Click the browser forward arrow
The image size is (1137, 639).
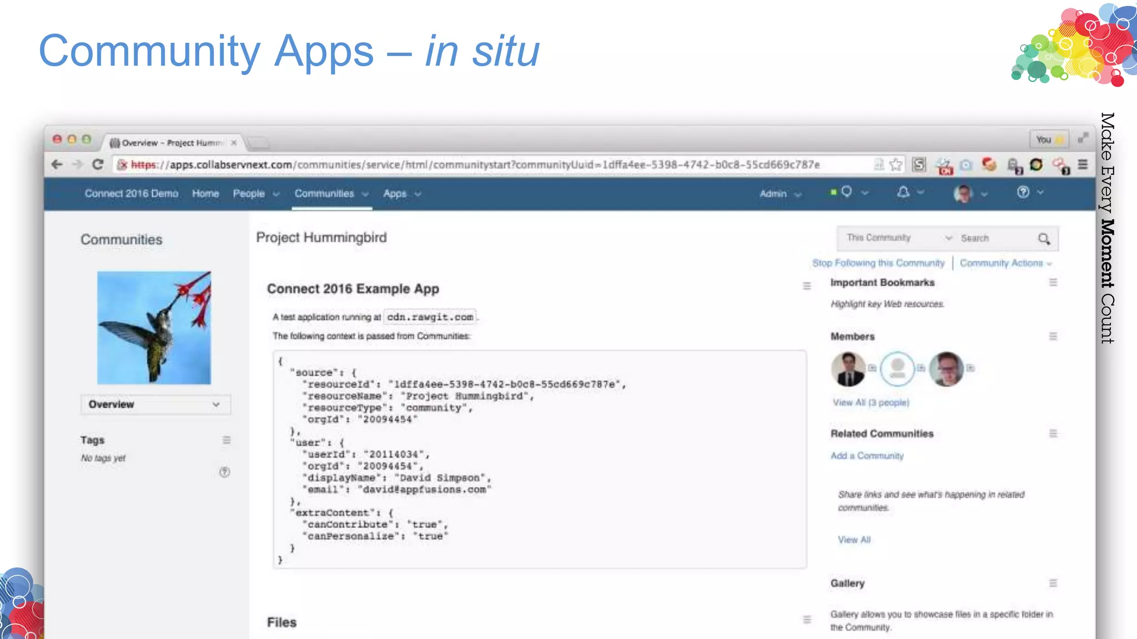pyautogui.click(x=77, y=164)
